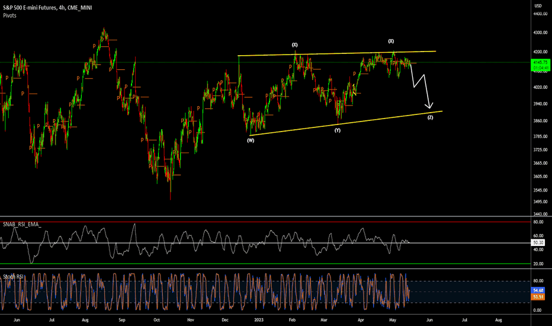This screenshot has height=326, width=552.
Task: Click the 3725.00 price axis label
Action: point(540,149)
